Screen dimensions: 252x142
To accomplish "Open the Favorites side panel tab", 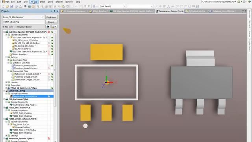I will pyautogui.click(x=249, y=14).
